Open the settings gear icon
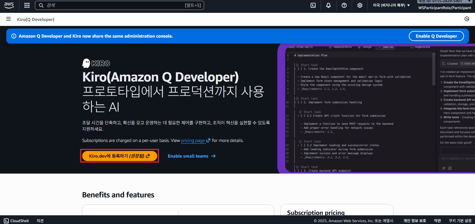This screenshot has width=475, height=224. (360, 5)
